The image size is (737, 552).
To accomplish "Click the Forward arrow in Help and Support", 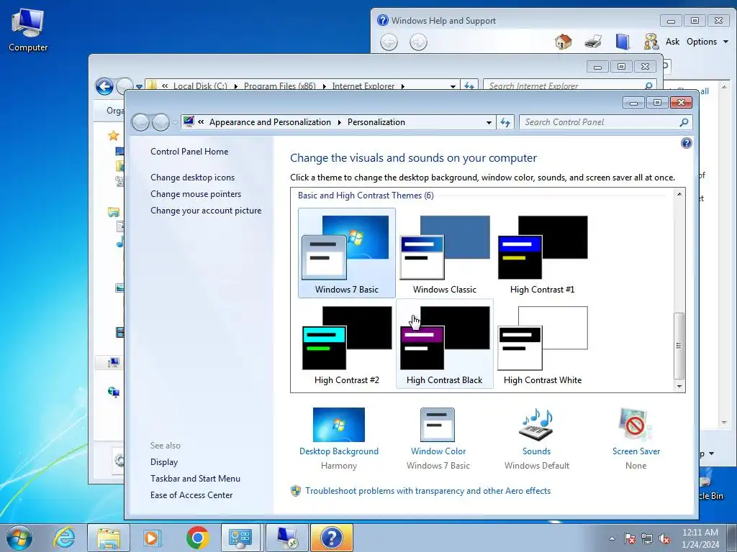I will click(418, 42).
